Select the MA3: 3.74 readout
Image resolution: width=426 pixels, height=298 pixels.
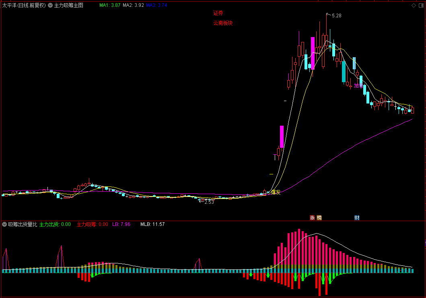pos(156,5)
